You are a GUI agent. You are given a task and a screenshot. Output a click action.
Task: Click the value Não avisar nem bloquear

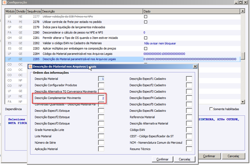pyautogui.click(x=160, y=43)
